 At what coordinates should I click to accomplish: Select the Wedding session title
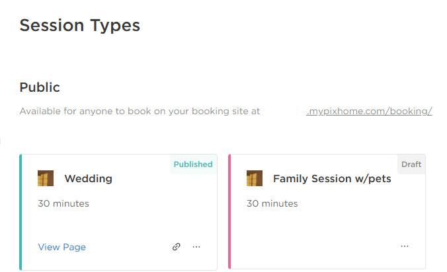tap(89, 179)
